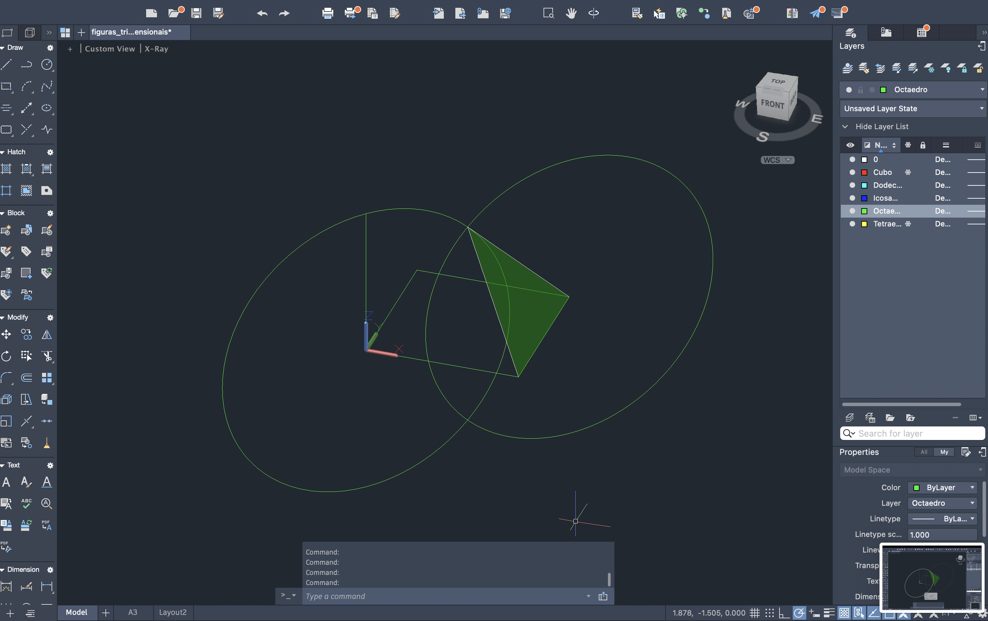
Task: Open the Unsaved Layer State dropdown
Action: (912, 109)
